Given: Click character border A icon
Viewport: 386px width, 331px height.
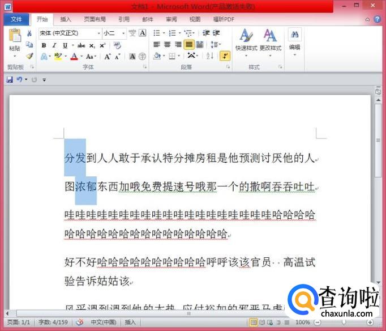Looking at the screenshot, I should pyautogui.click(x=143, y=33).
